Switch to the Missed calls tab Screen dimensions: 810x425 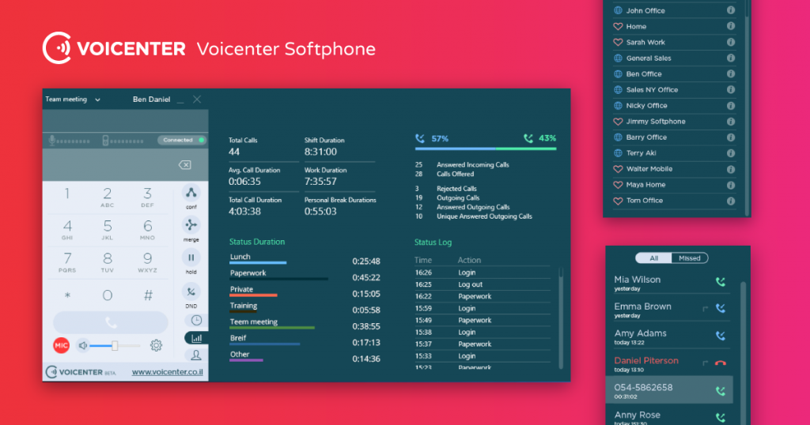coord(690,258)
